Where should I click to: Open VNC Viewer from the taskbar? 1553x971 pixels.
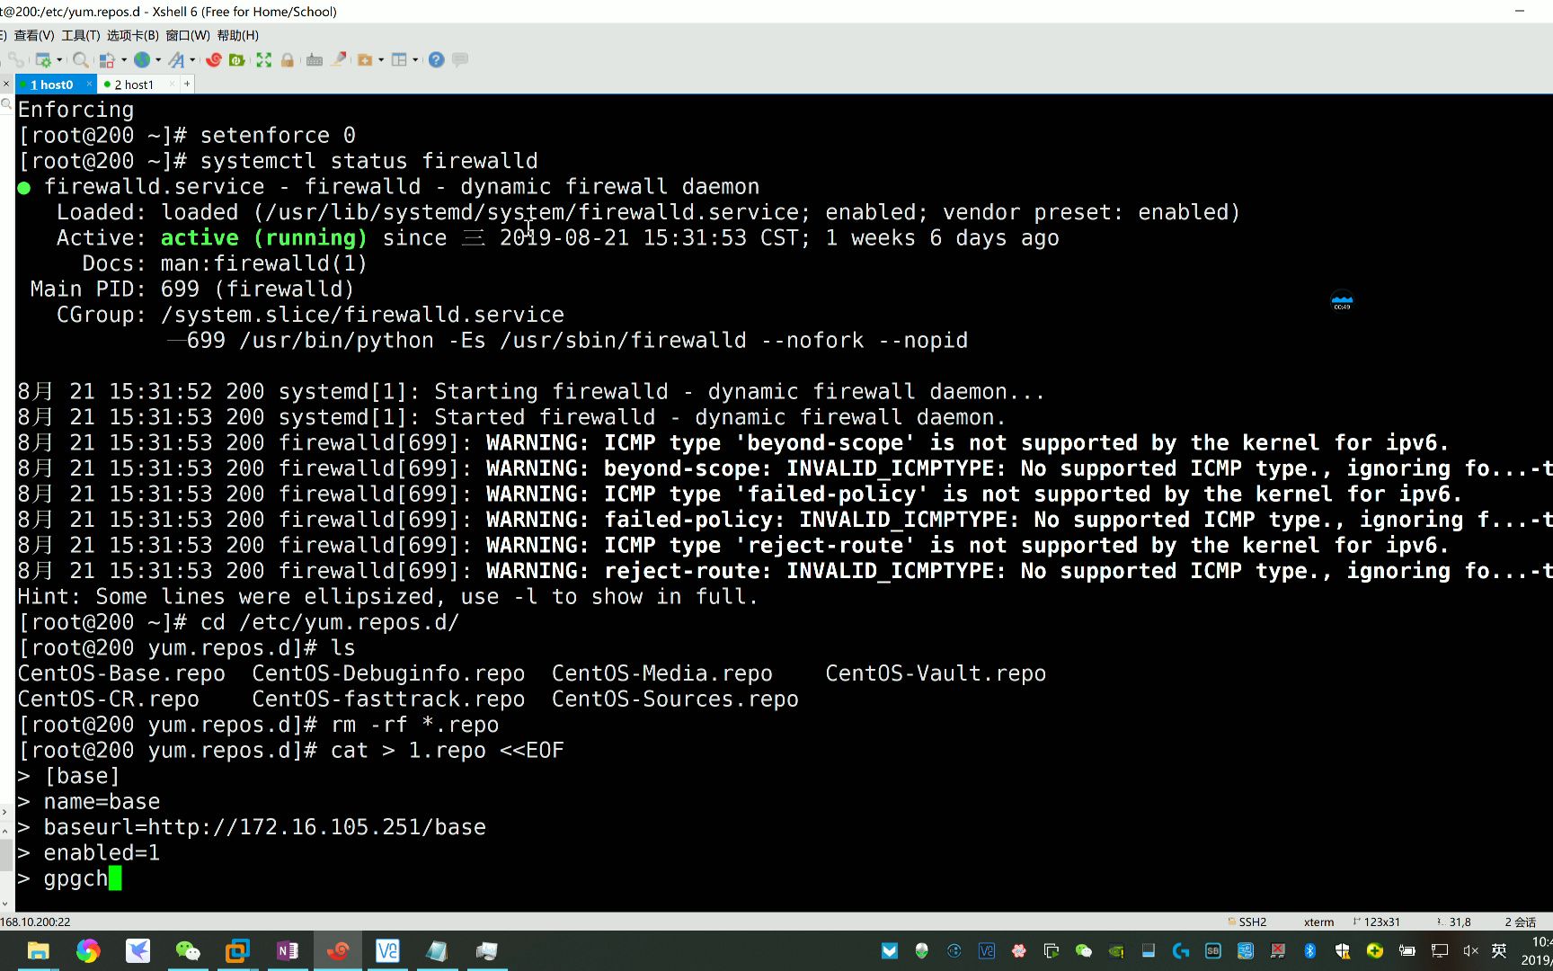point(387,951)
